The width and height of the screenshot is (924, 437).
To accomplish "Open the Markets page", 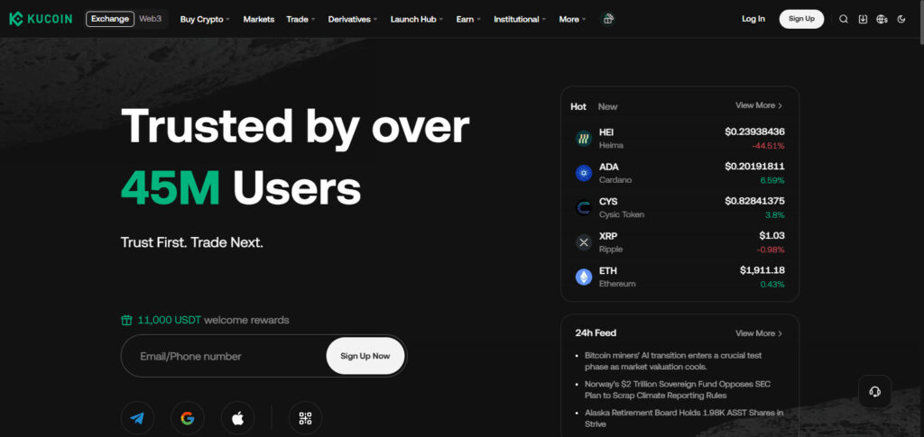I will (x=259, y=19).
